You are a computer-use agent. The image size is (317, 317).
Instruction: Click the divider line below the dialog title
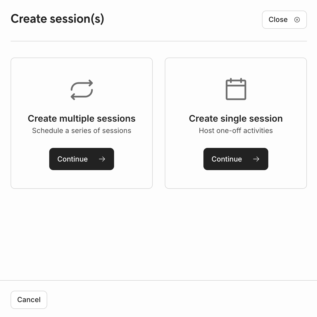(x=159, y=41)
